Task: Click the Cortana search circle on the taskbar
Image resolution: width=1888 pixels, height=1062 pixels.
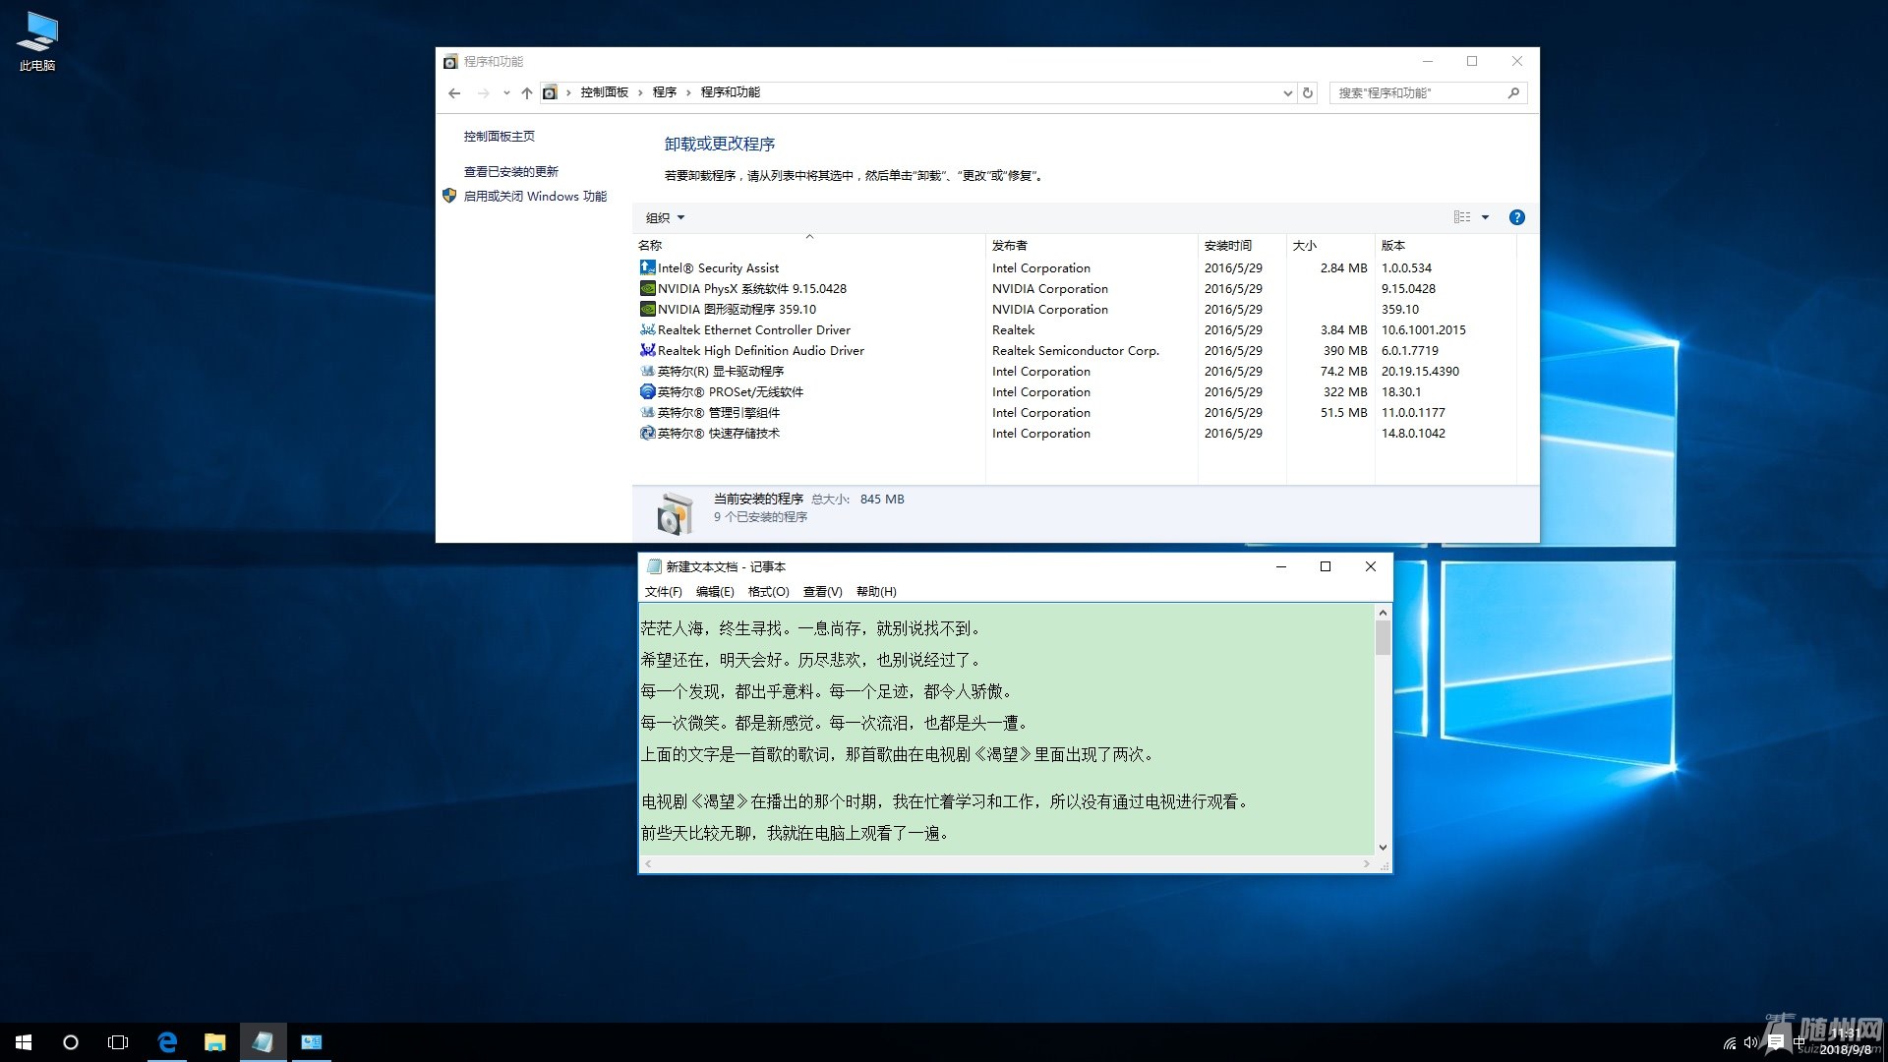Action: 71,1042
